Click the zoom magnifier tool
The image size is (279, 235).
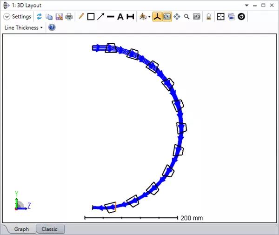[186, 17]
